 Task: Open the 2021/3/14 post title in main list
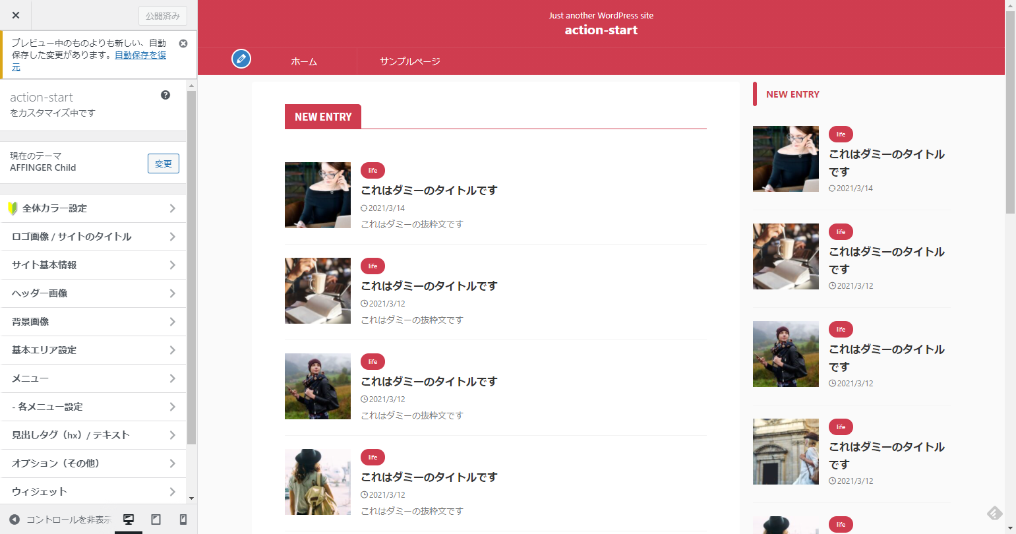click(429, 191)
